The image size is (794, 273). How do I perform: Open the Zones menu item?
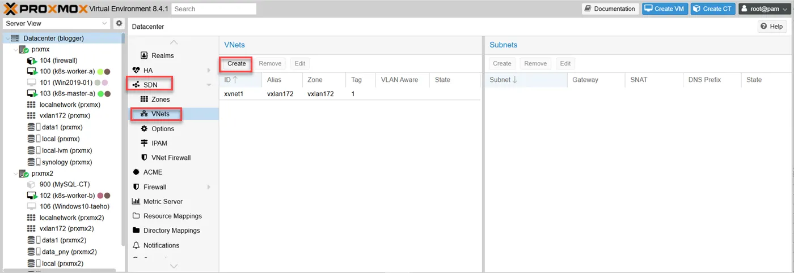pos(160,99)
